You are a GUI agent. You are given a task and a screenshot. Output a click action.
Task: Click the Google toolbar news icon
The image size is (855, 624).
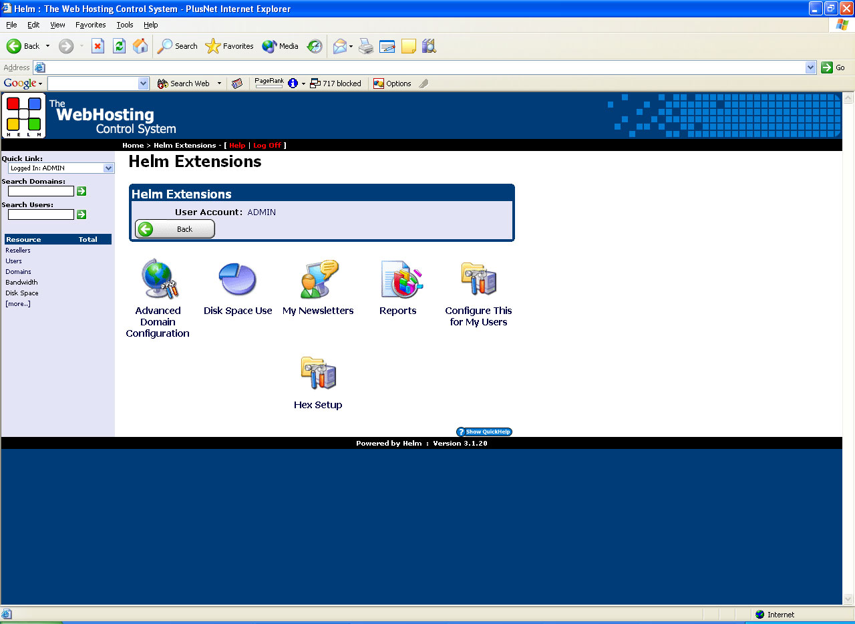[236, 84]
